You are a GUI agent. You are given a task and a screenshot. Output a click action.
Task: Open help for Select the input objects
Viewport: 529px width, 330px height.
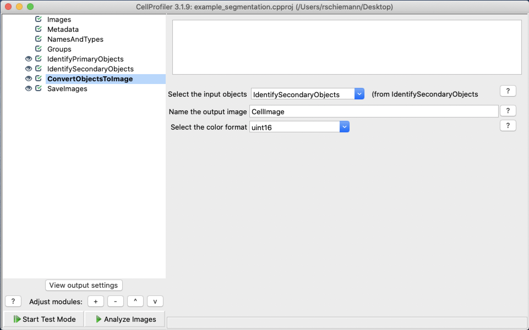(x=508, y=91)
